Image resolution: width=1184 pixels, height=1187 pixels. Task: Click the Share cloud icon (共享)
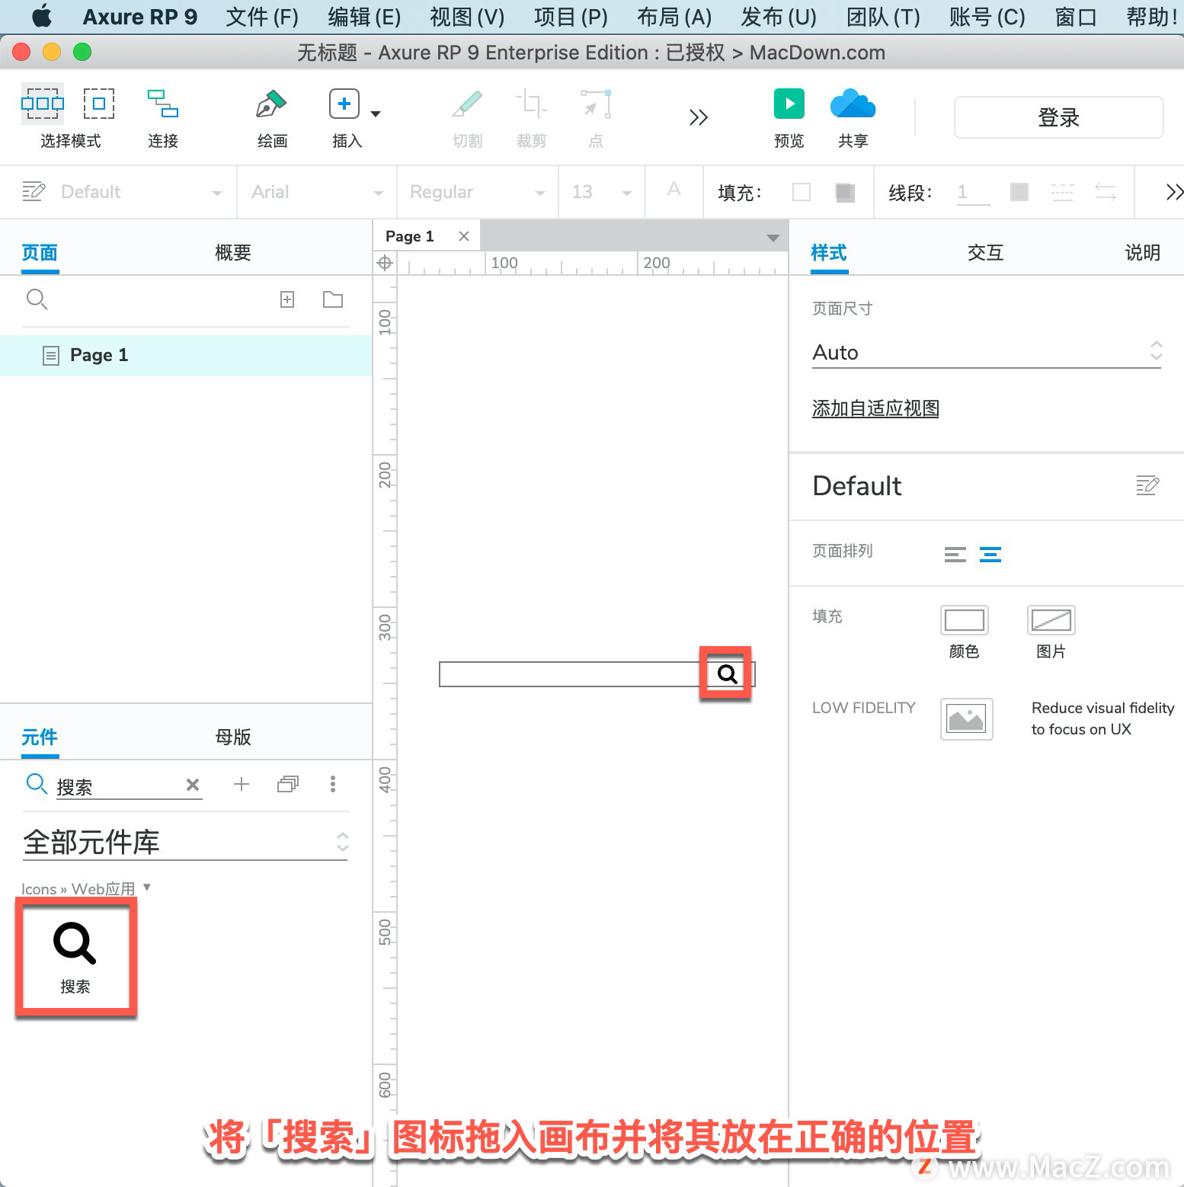click(853, 104)
